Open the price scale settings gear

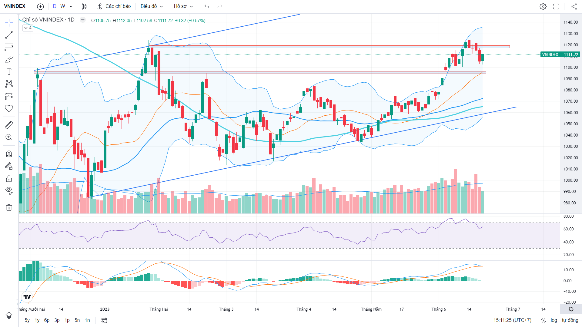click(x=571, y=309)
